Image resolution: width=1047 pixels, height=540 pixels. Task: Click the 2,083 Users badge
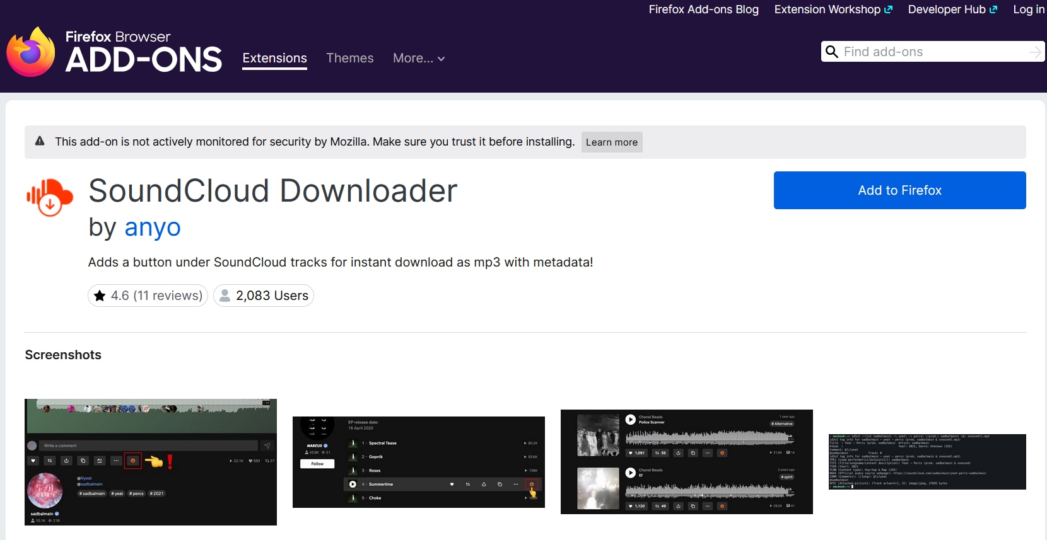[x=264, y=296]
